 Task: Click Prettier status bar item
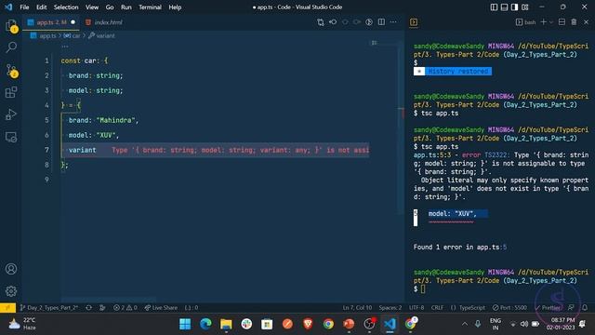point(548,308)
